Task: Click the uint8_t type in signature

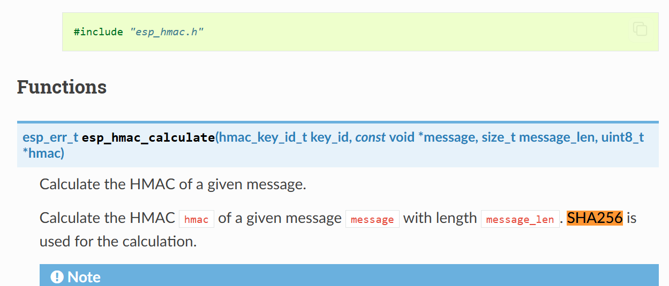Action: (622, 137)
